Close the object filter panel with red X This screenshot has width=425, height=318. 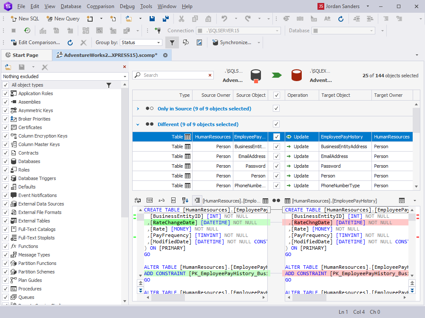tap(125, 67)
